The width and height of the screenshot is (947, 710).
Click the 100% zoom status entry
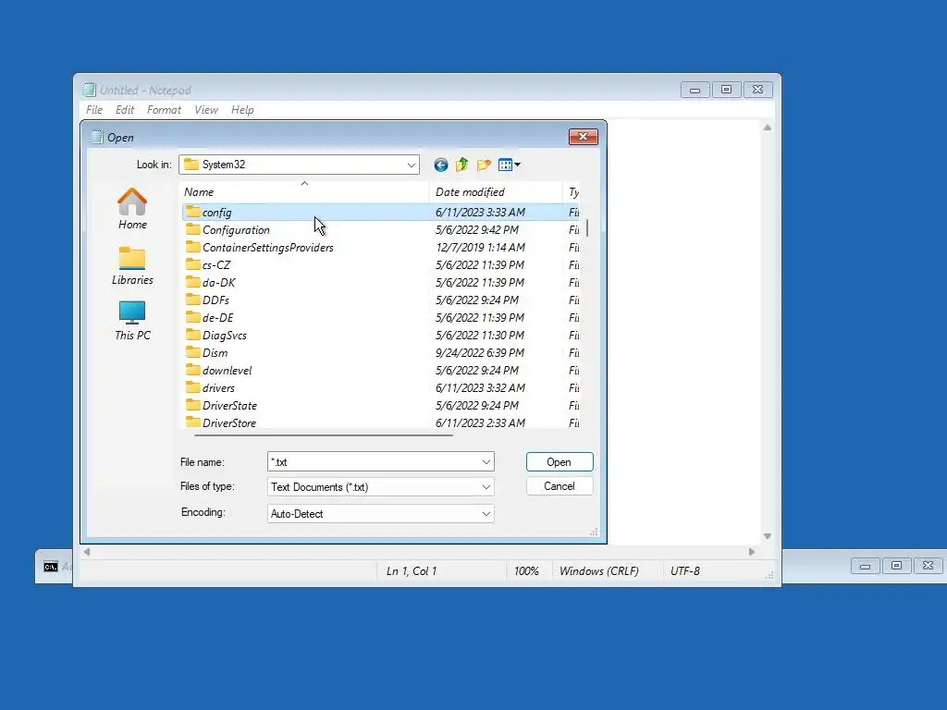[x=526, y=571]
